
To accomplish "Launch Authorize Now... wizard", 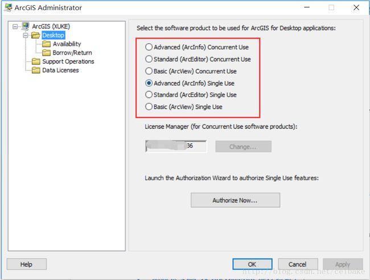I will tap(235, 200).
